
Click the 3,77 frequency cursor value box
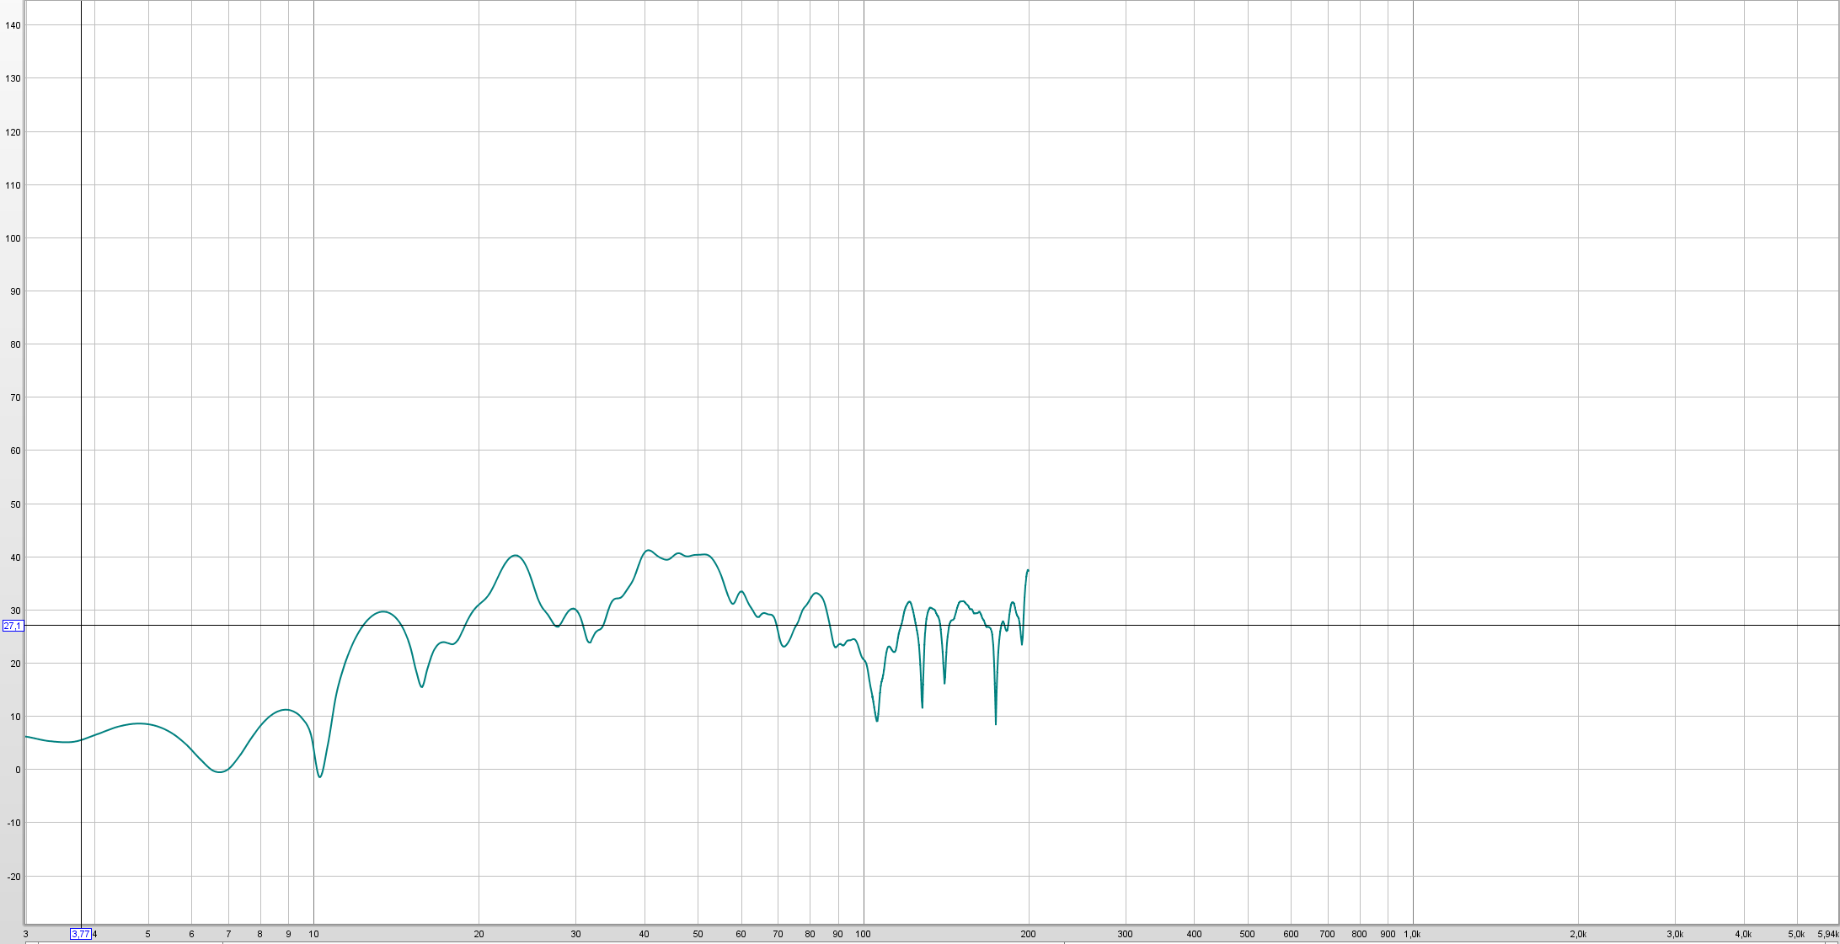(x=80, y=933)
